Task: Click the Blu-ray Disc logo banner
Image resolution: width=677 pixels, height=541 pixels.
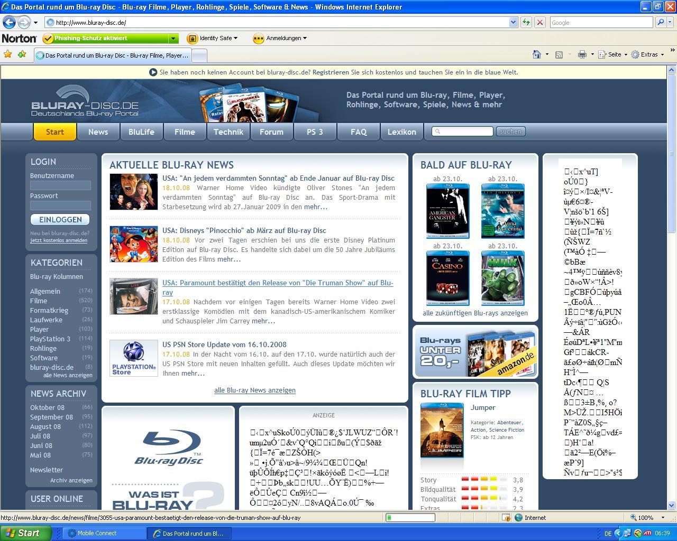Action: (168, 447)
